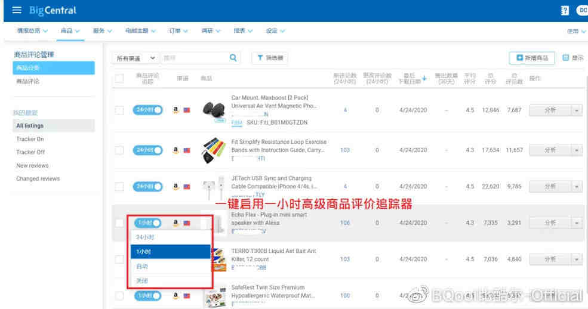Screen dimensions: 588x309
Task: Click the search magnifier icon
Action: [x=233, y=58]
